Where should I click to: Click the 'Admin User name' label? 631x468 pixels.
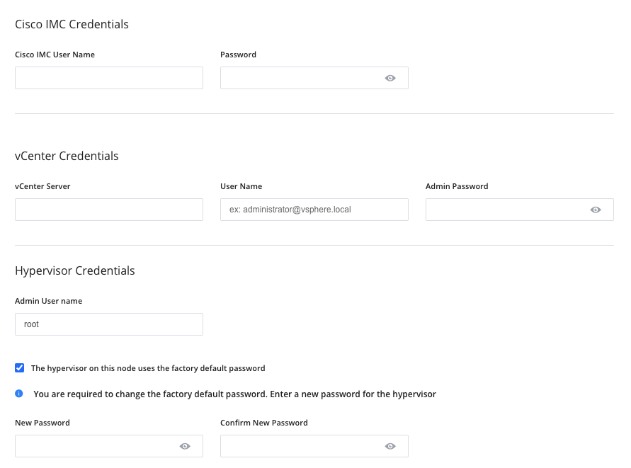click(48, 301)
